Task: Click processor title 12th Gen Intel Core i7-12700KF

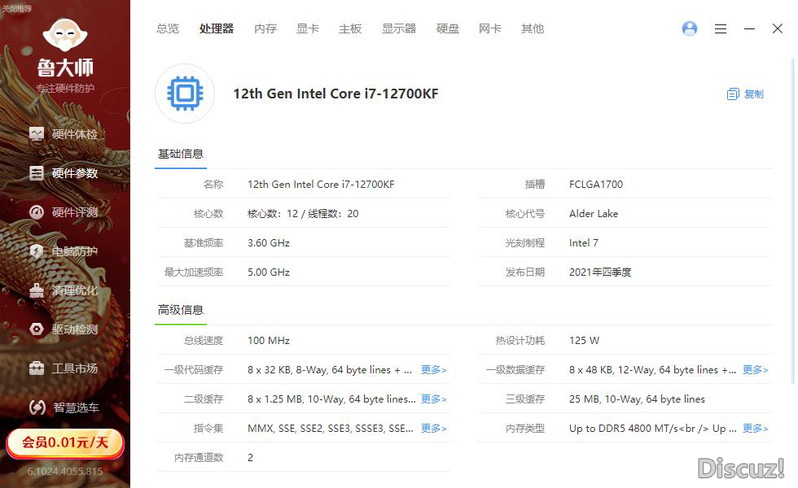Action: [335, 94]
